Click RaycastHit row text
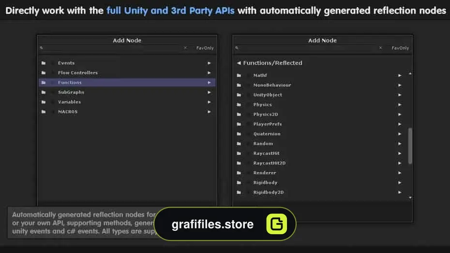450x253 pixels. [266, 153]
